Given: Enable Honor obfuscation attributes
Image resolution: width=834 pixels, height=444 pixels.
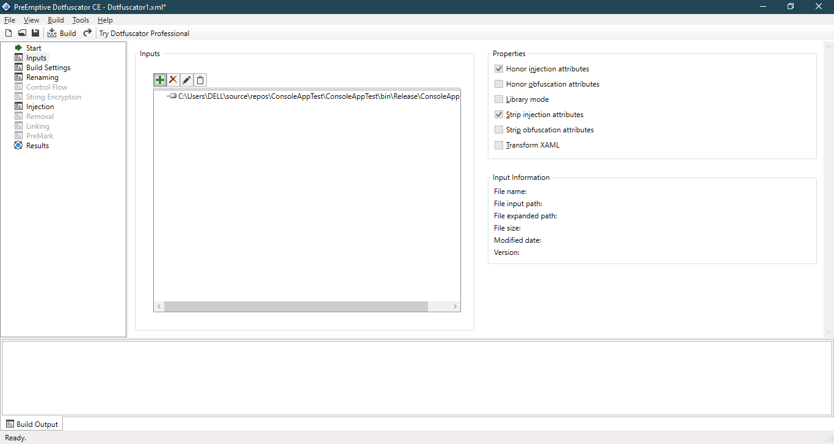Looking at the screenshot, I should 499,84.
